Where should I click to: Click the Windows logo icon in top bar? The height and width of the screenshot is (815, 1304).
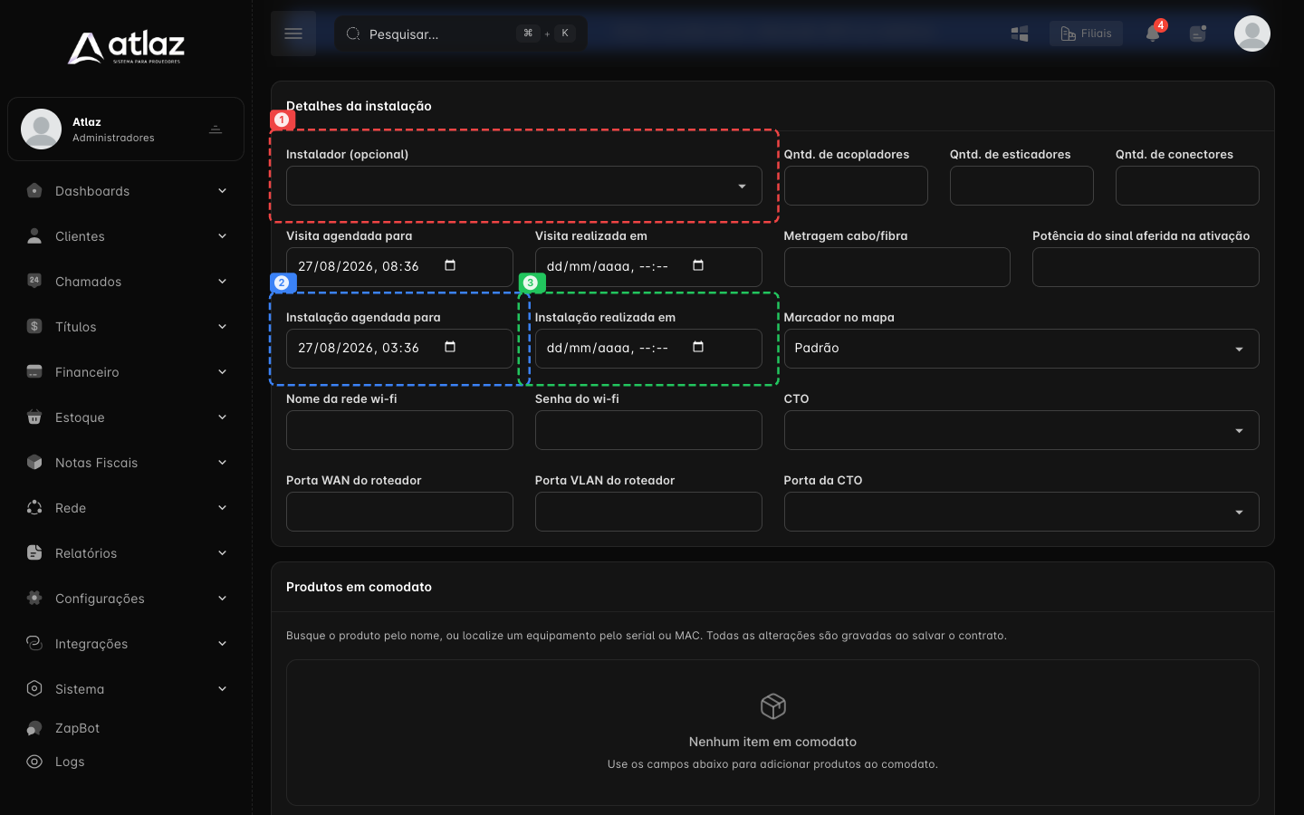[1020, 34]
